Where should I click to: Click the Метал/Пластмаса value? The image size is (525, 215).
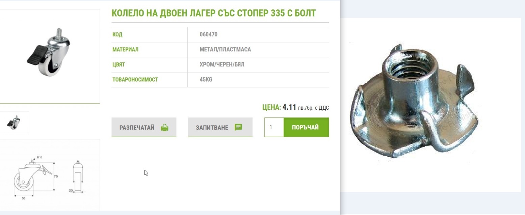[x=225, y=50]
